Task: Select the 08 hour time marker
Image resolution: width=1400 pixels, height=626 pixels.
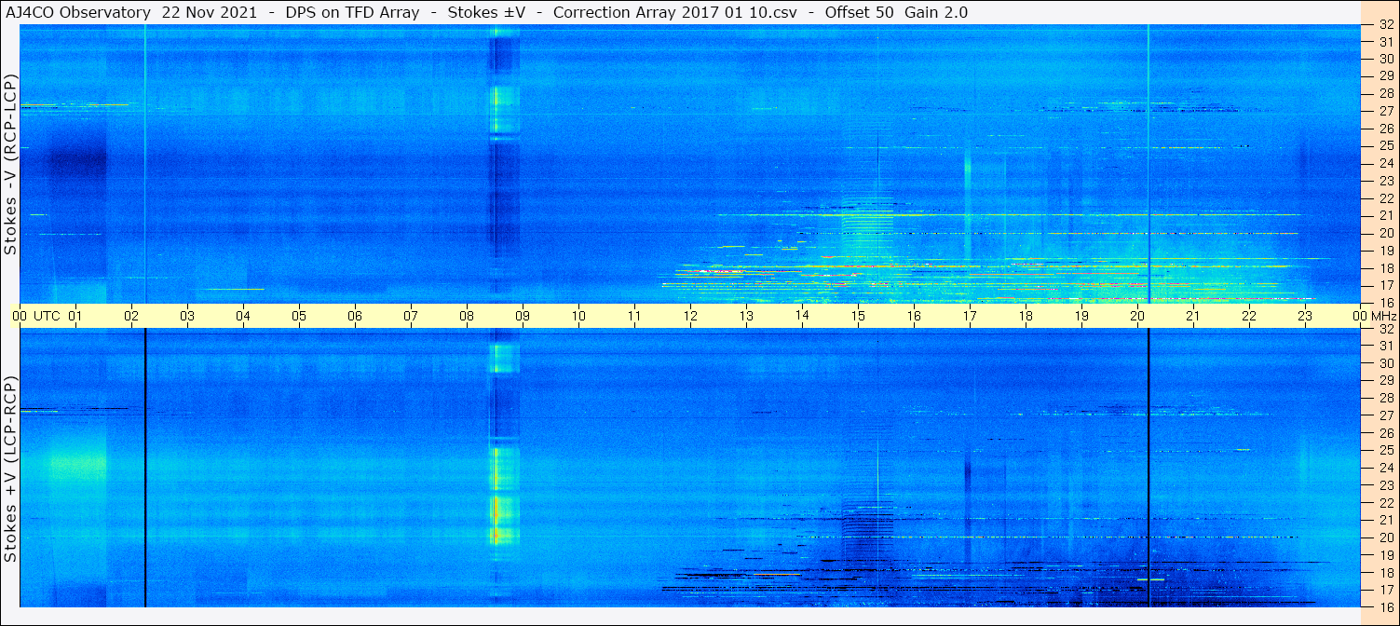Action: (x=467, y=316)
